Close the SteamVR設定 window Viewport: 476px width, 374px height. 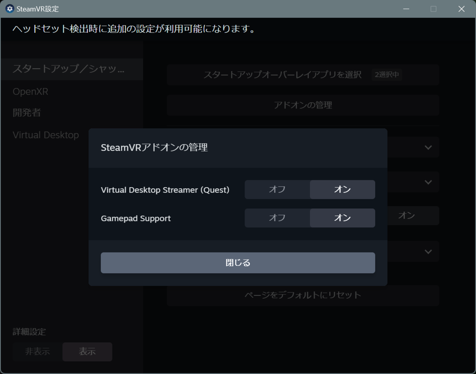click(461, 9)
